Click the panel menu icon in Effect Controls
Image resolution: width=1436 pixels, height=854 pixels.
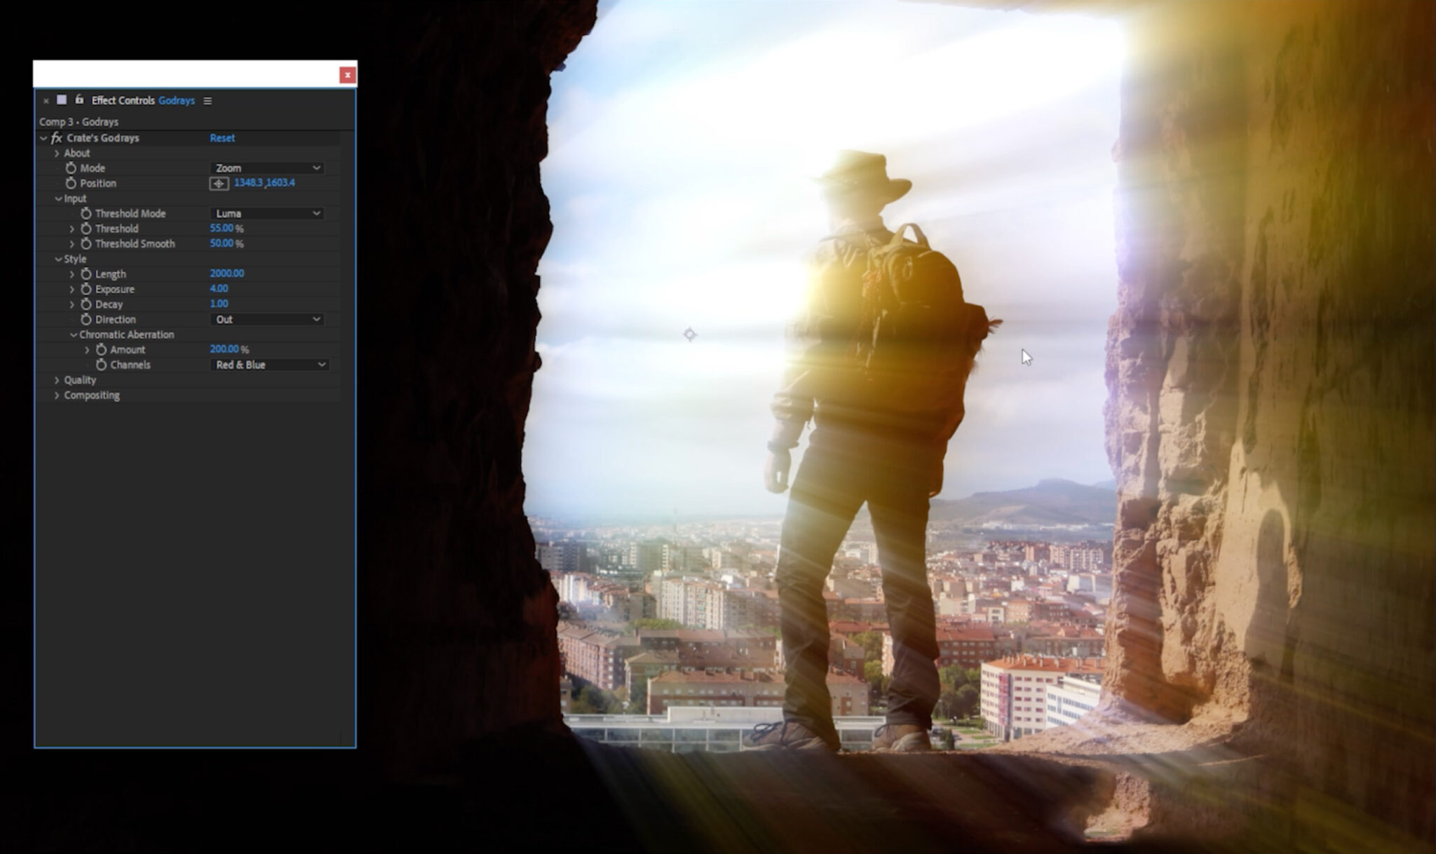(208, 100)
